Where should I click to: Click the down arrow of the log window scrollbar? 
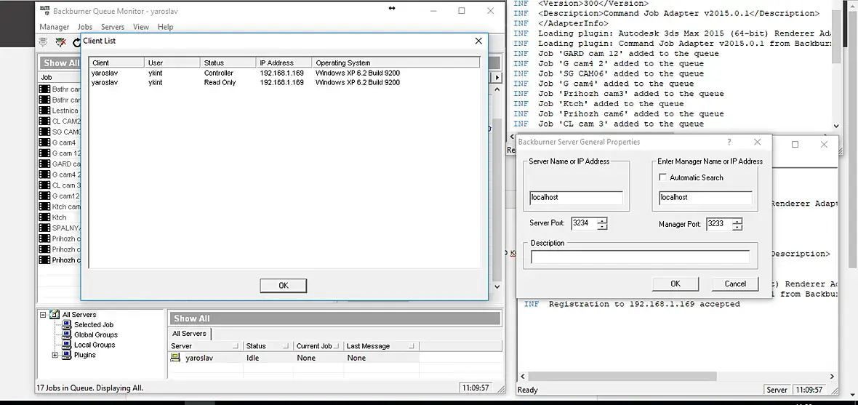pos(836,125)
